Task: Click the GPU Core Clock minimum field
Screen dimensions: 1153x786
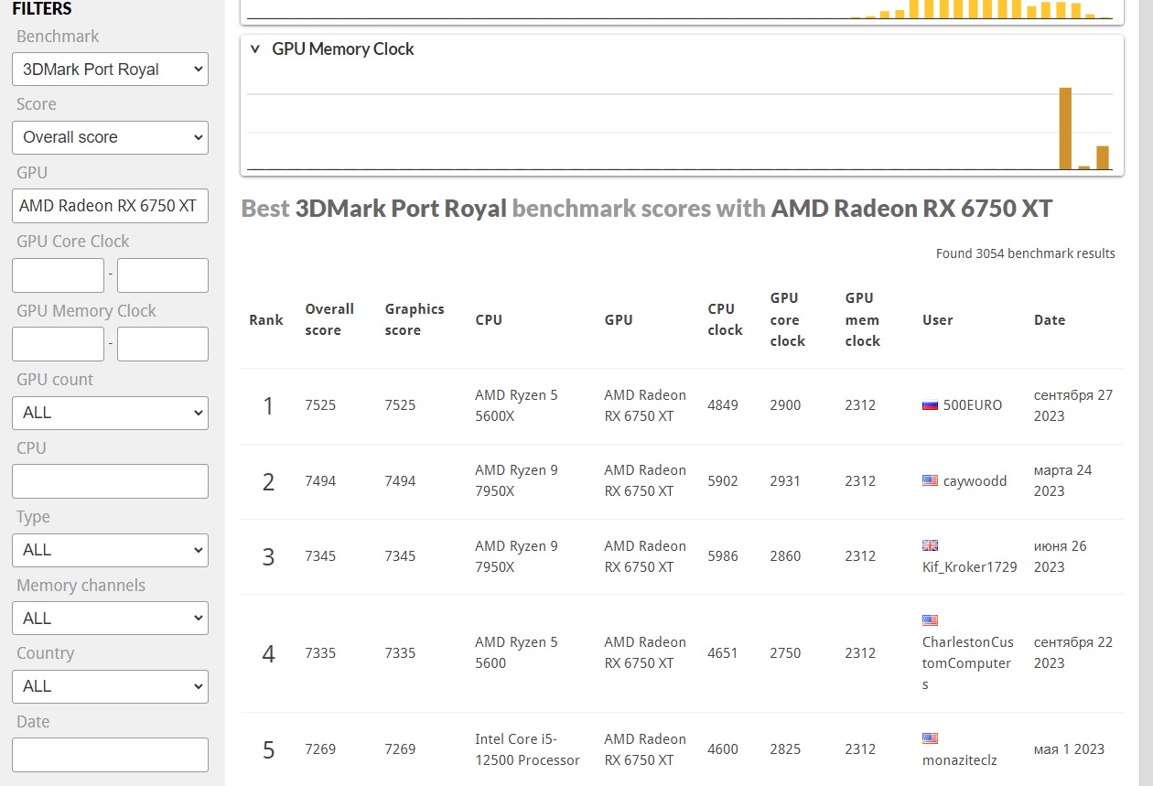Action: click(58, 275)
